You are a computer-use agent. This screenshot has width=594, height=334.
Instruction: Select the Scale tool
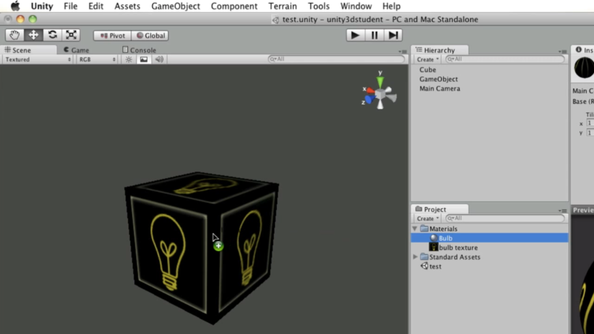pyautogui.click(x=71, y=35)
